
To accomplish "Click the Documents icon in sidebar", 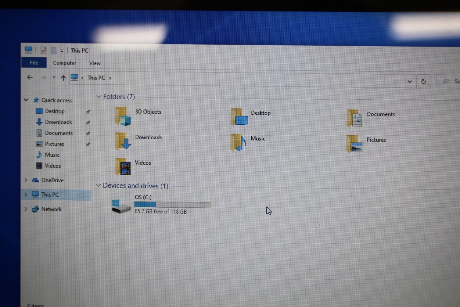I will coord(39,133).
